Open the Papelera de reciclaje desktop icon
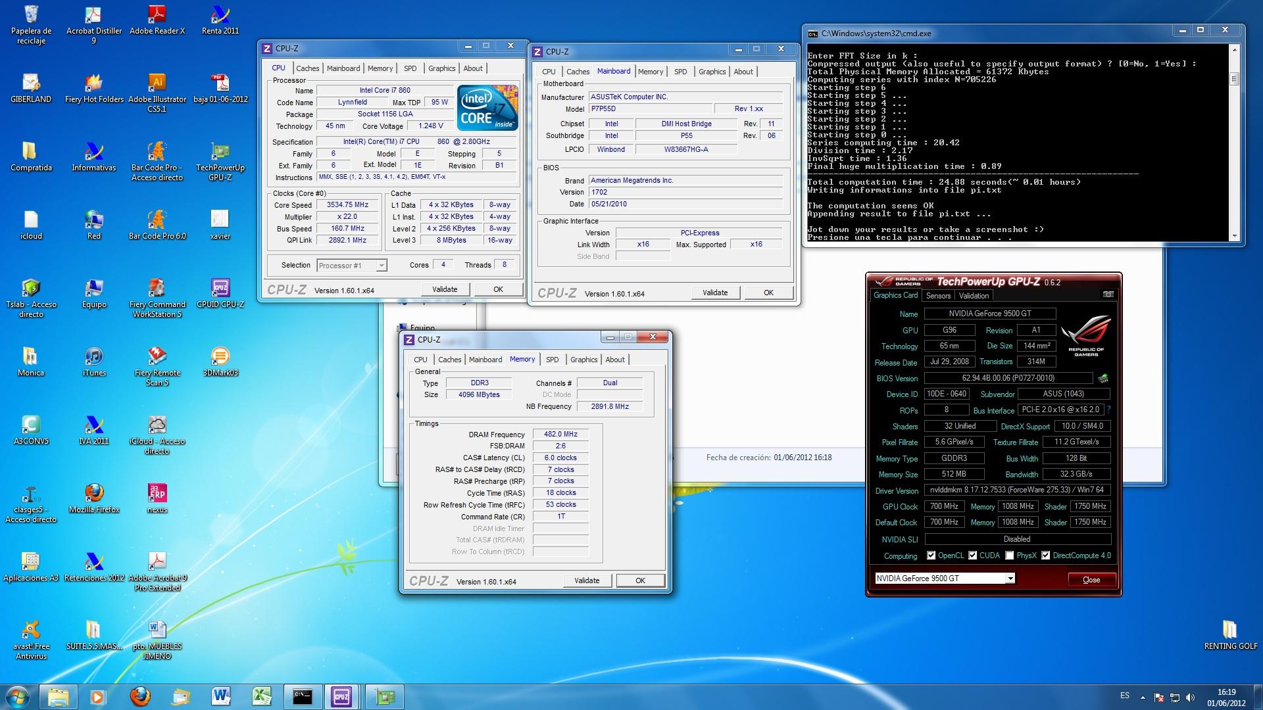Screen dimensions: 1263x710 [31, 24]
